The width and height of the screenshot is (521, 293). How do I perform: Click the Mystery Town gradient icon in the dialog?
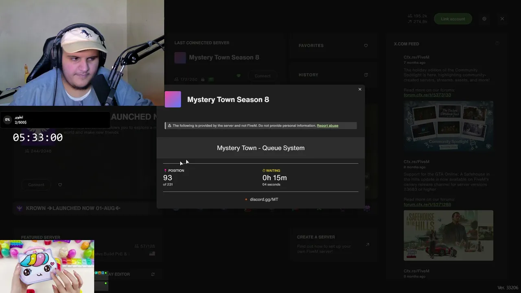pos(173,99)
